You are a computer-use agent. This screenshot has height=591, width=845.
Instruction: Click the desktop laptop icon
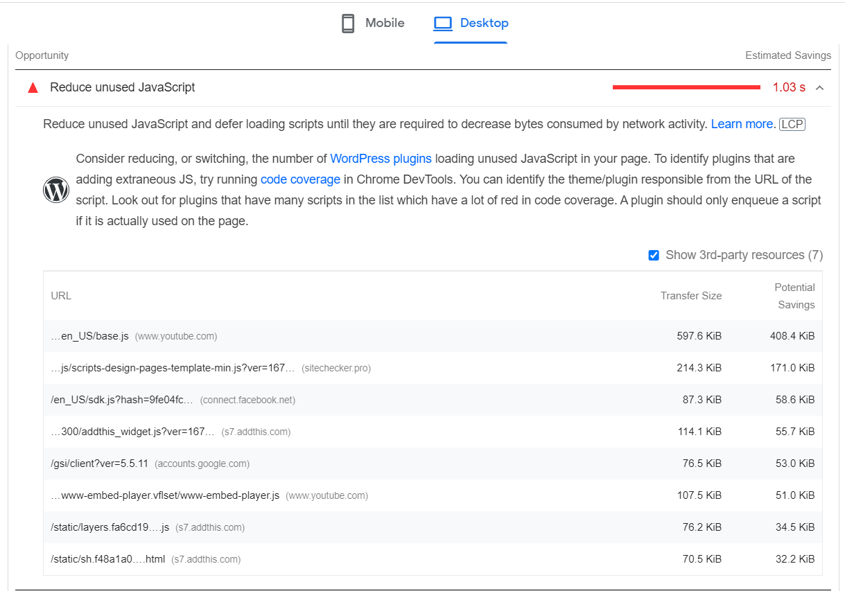coord(442,24)
